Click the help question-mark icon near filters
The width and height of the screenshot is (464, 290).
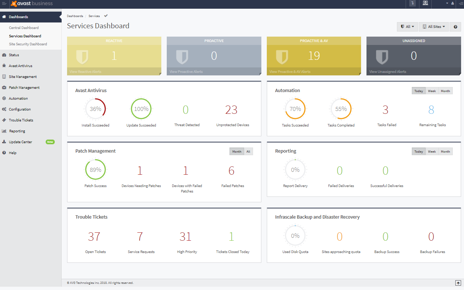point(456,26)
